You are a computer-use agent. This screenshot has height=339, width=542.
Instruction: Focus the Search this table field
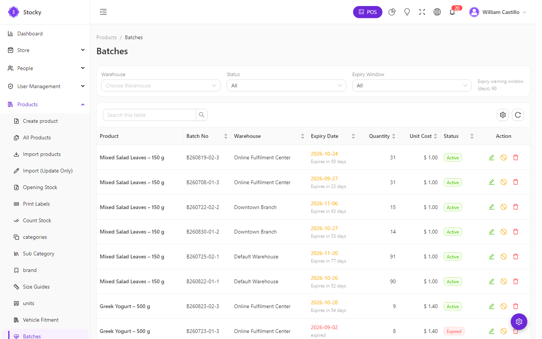click(149, 115)
